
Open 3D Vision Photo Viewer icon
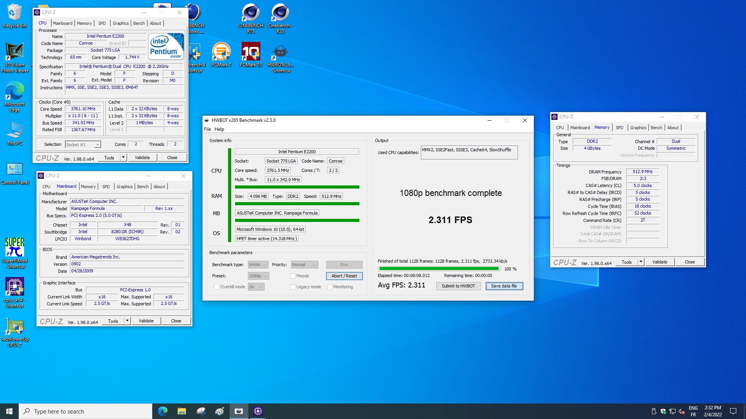pyautogui.click(x=15, y=57)
